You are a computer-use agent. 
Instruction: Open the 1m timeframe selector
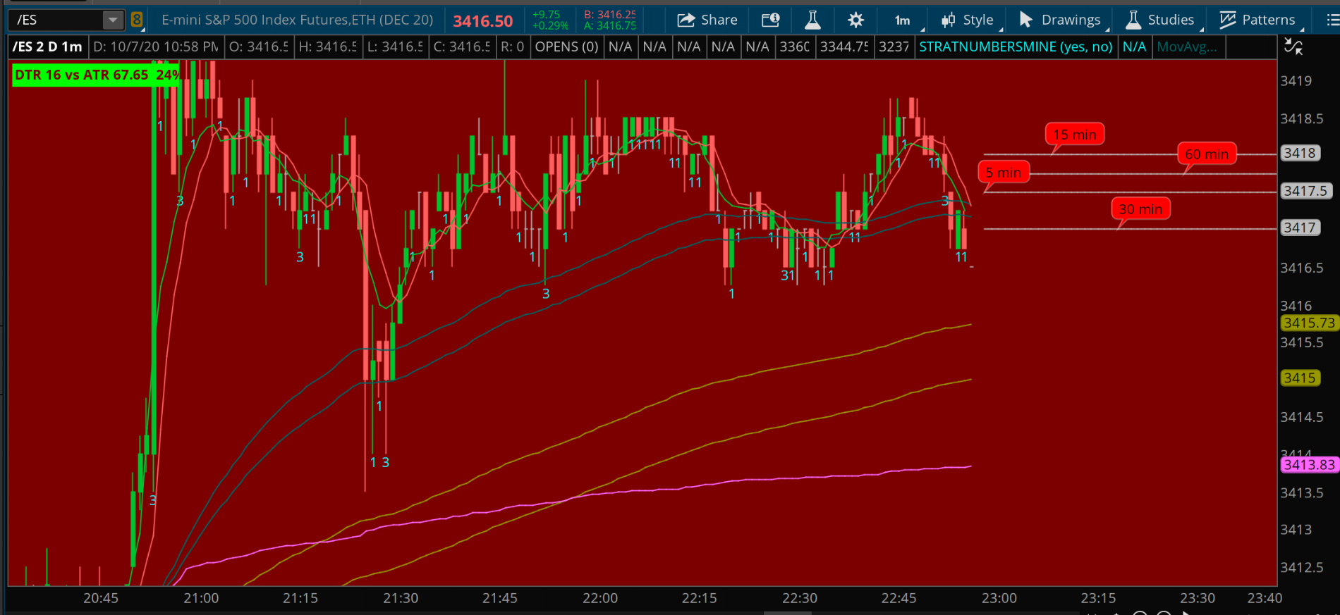[x=903, y=20]
